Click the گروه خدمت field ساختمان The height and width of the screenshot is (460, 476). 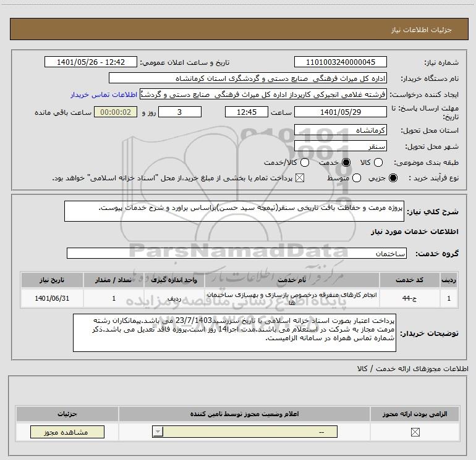coord(237,254)
